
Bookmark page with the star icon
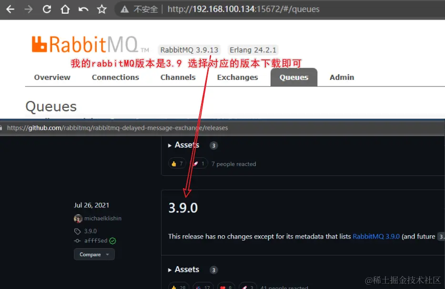pos(101,10)
